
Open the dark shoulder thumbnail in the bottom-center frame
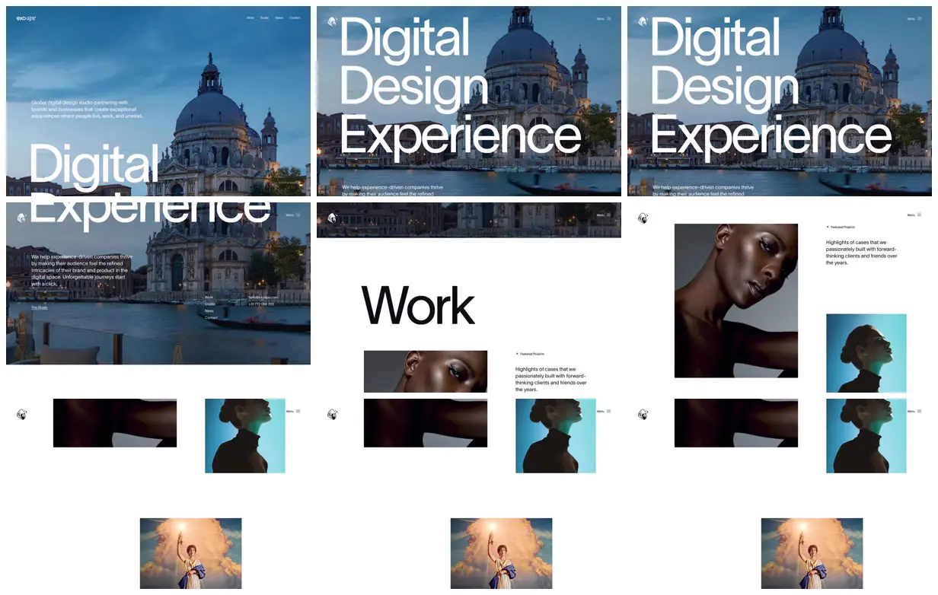[x=426, y=423]
